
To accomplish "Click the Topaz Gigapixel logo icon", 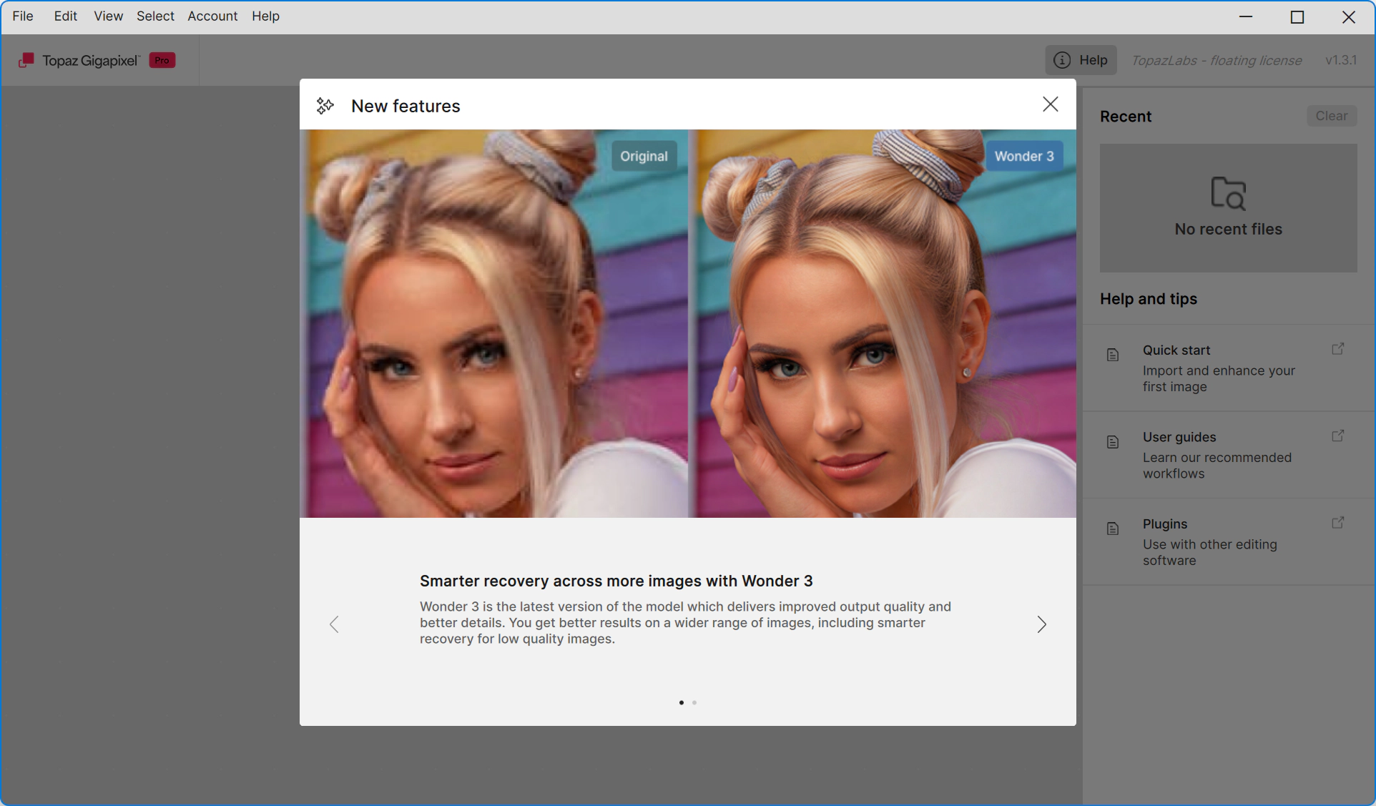I will pyautogui.click(x=26, y=60).
